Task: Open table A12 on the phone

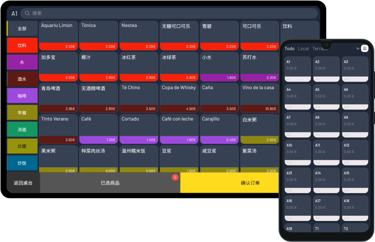Action: click(355, 152)
